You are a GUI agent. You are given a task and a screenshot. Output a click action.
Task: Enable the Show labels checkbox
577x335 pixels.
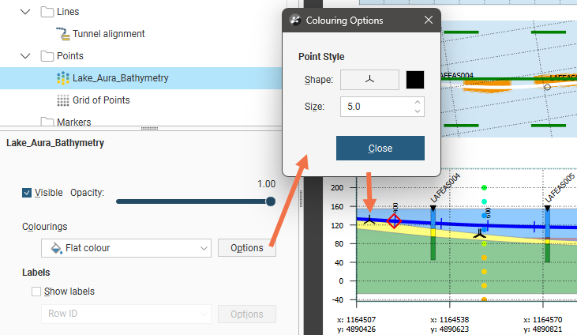(36, 292)
